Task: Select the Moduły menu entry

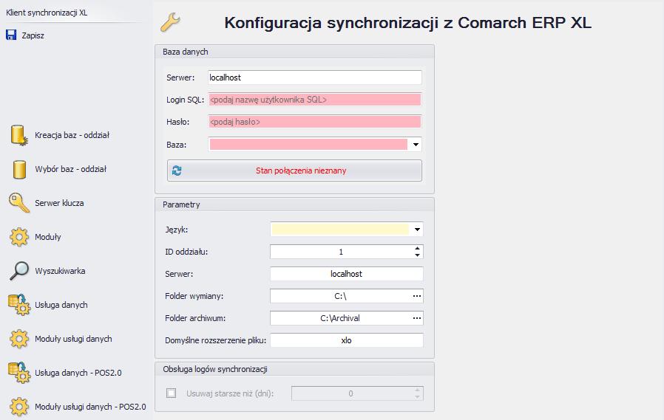Action: [48, 237]
